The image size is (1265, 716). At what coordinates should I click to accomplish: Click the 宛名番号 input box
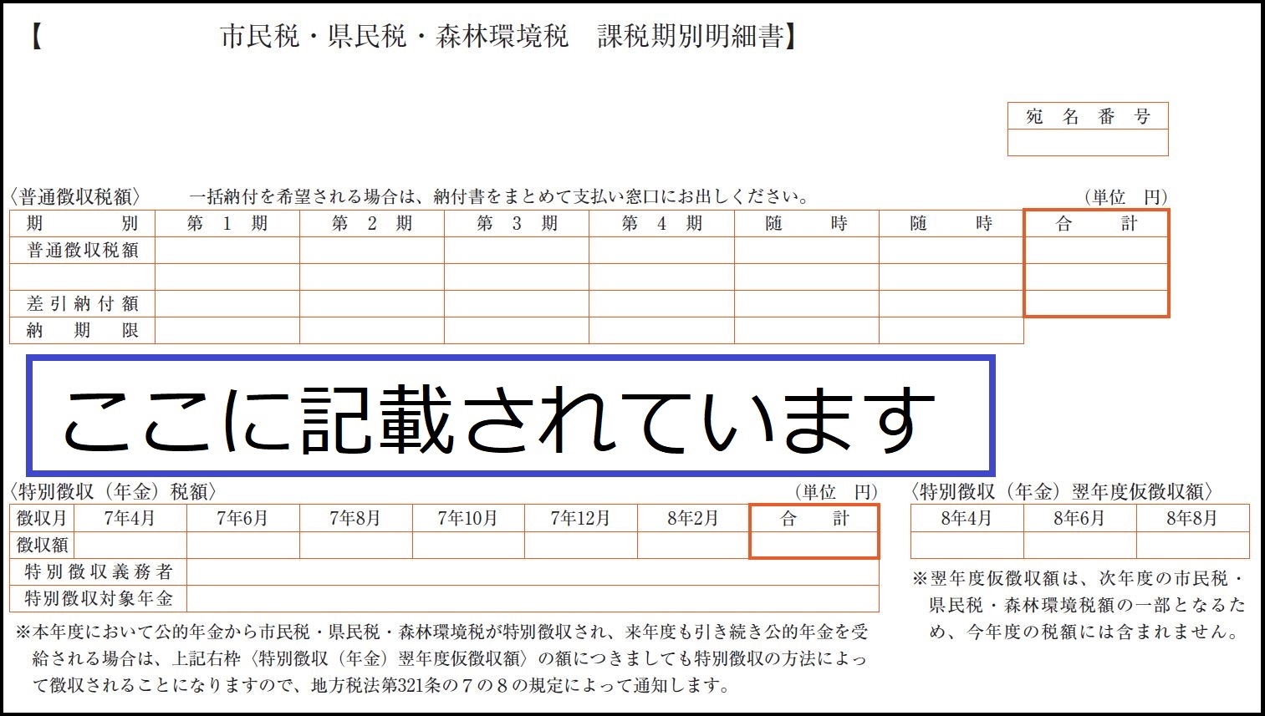[1087, 144]
